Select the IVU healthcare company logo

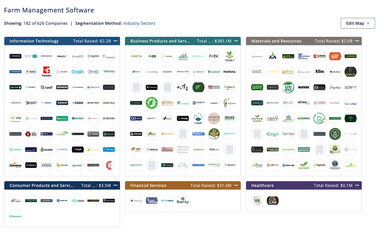pyautogui.click(x=257, y=200)
